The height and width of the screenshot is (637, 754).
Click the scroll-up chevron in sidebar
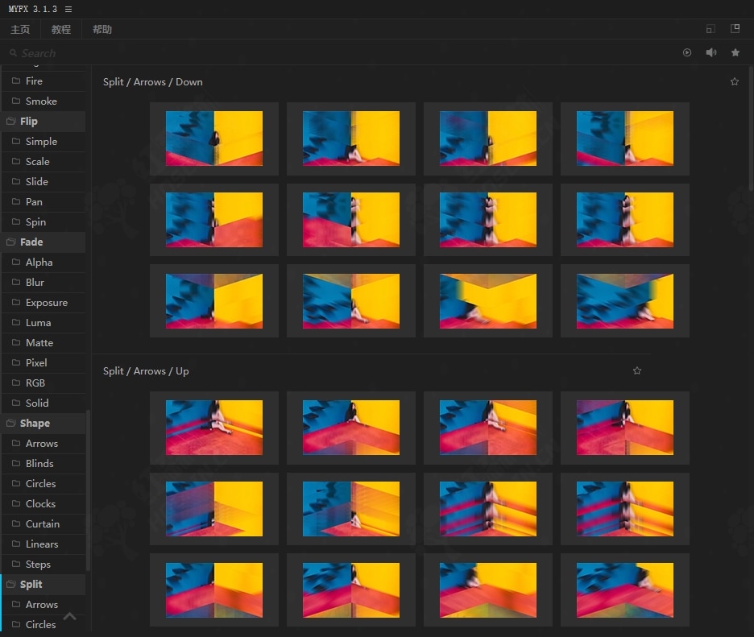pos(70,616)
